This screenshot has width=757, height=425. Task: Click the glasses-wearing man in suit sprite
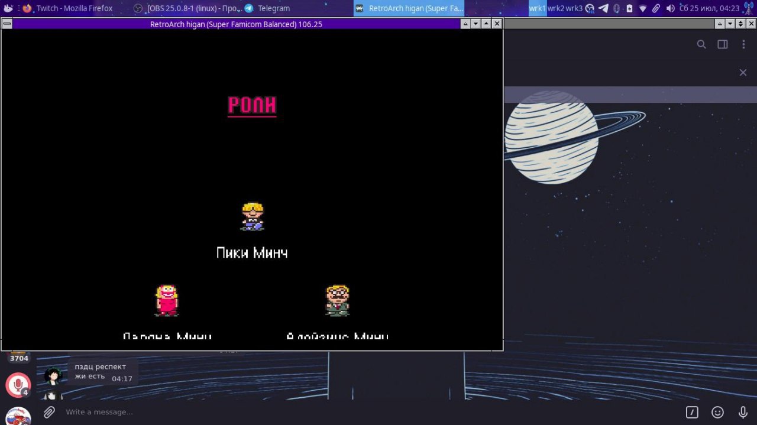[337, 300]
